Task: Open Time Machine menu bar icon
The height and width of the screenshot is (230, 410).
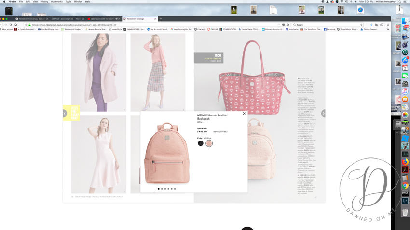Action: pos(346,1)
